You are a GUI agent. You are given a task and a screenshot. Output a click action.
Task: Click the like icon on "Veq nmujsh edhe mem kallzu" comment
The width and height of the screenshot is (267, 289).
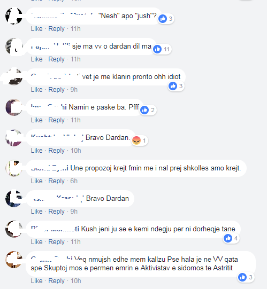242,277
